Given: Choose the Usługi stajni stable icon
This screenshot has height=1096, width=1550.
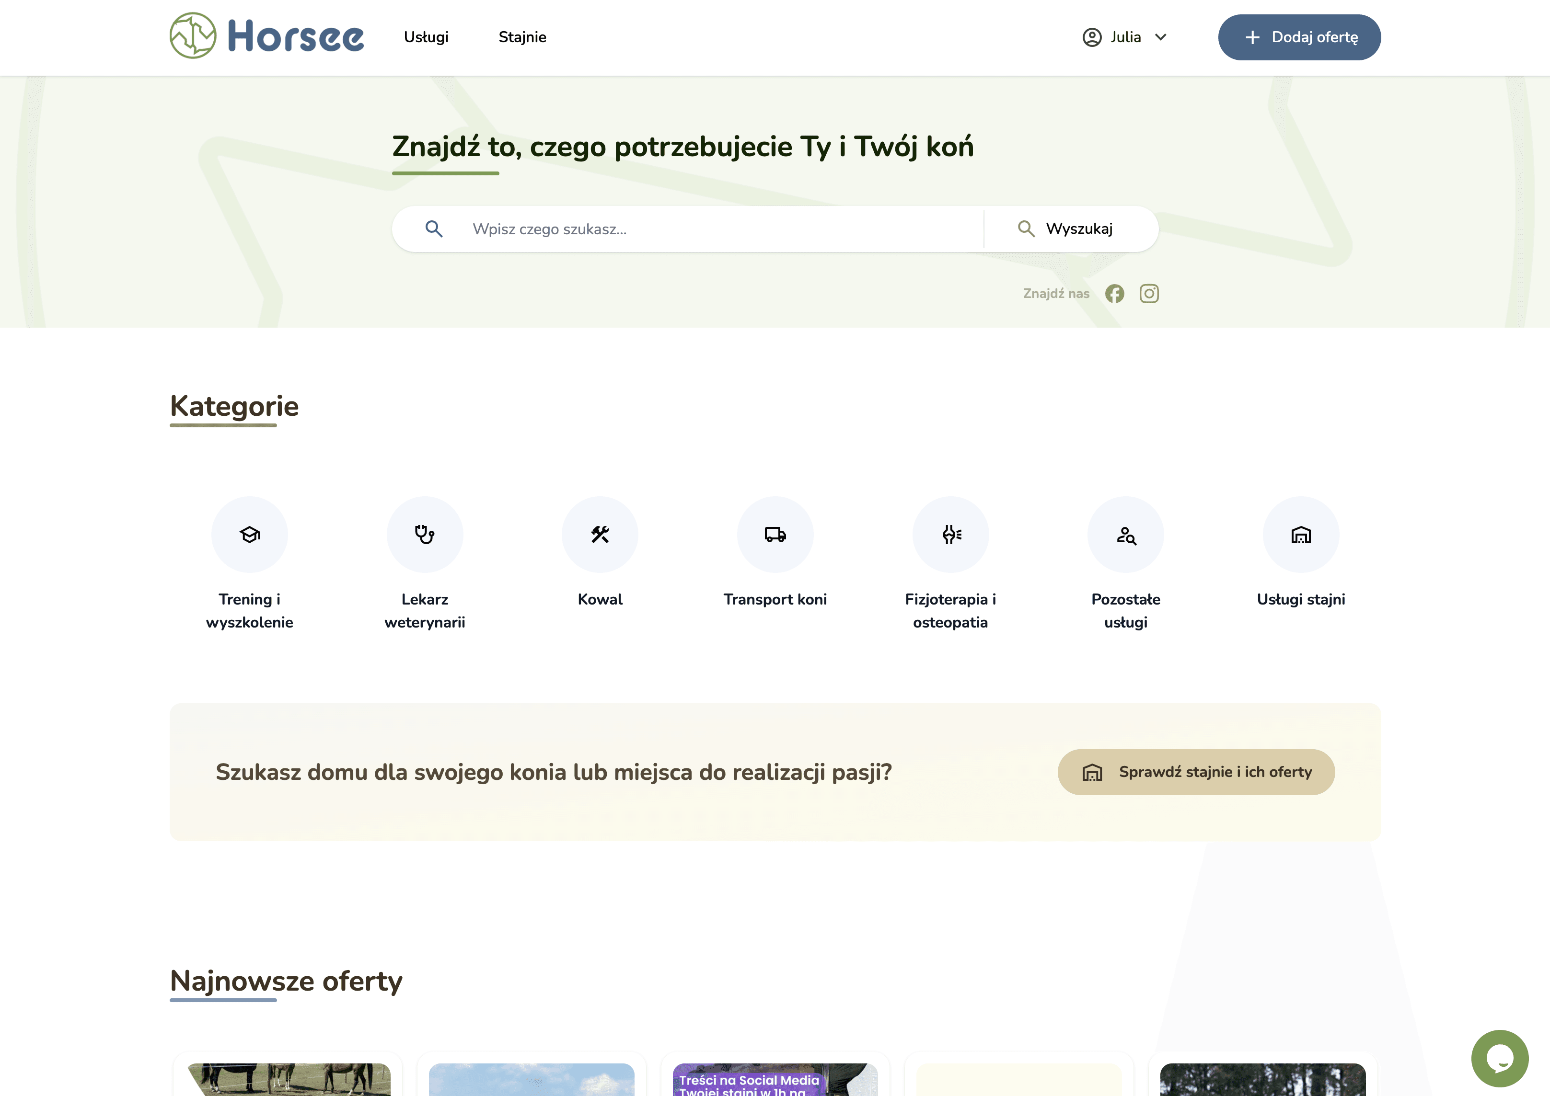Looking at the screenshot, I should coord(1301,535).
